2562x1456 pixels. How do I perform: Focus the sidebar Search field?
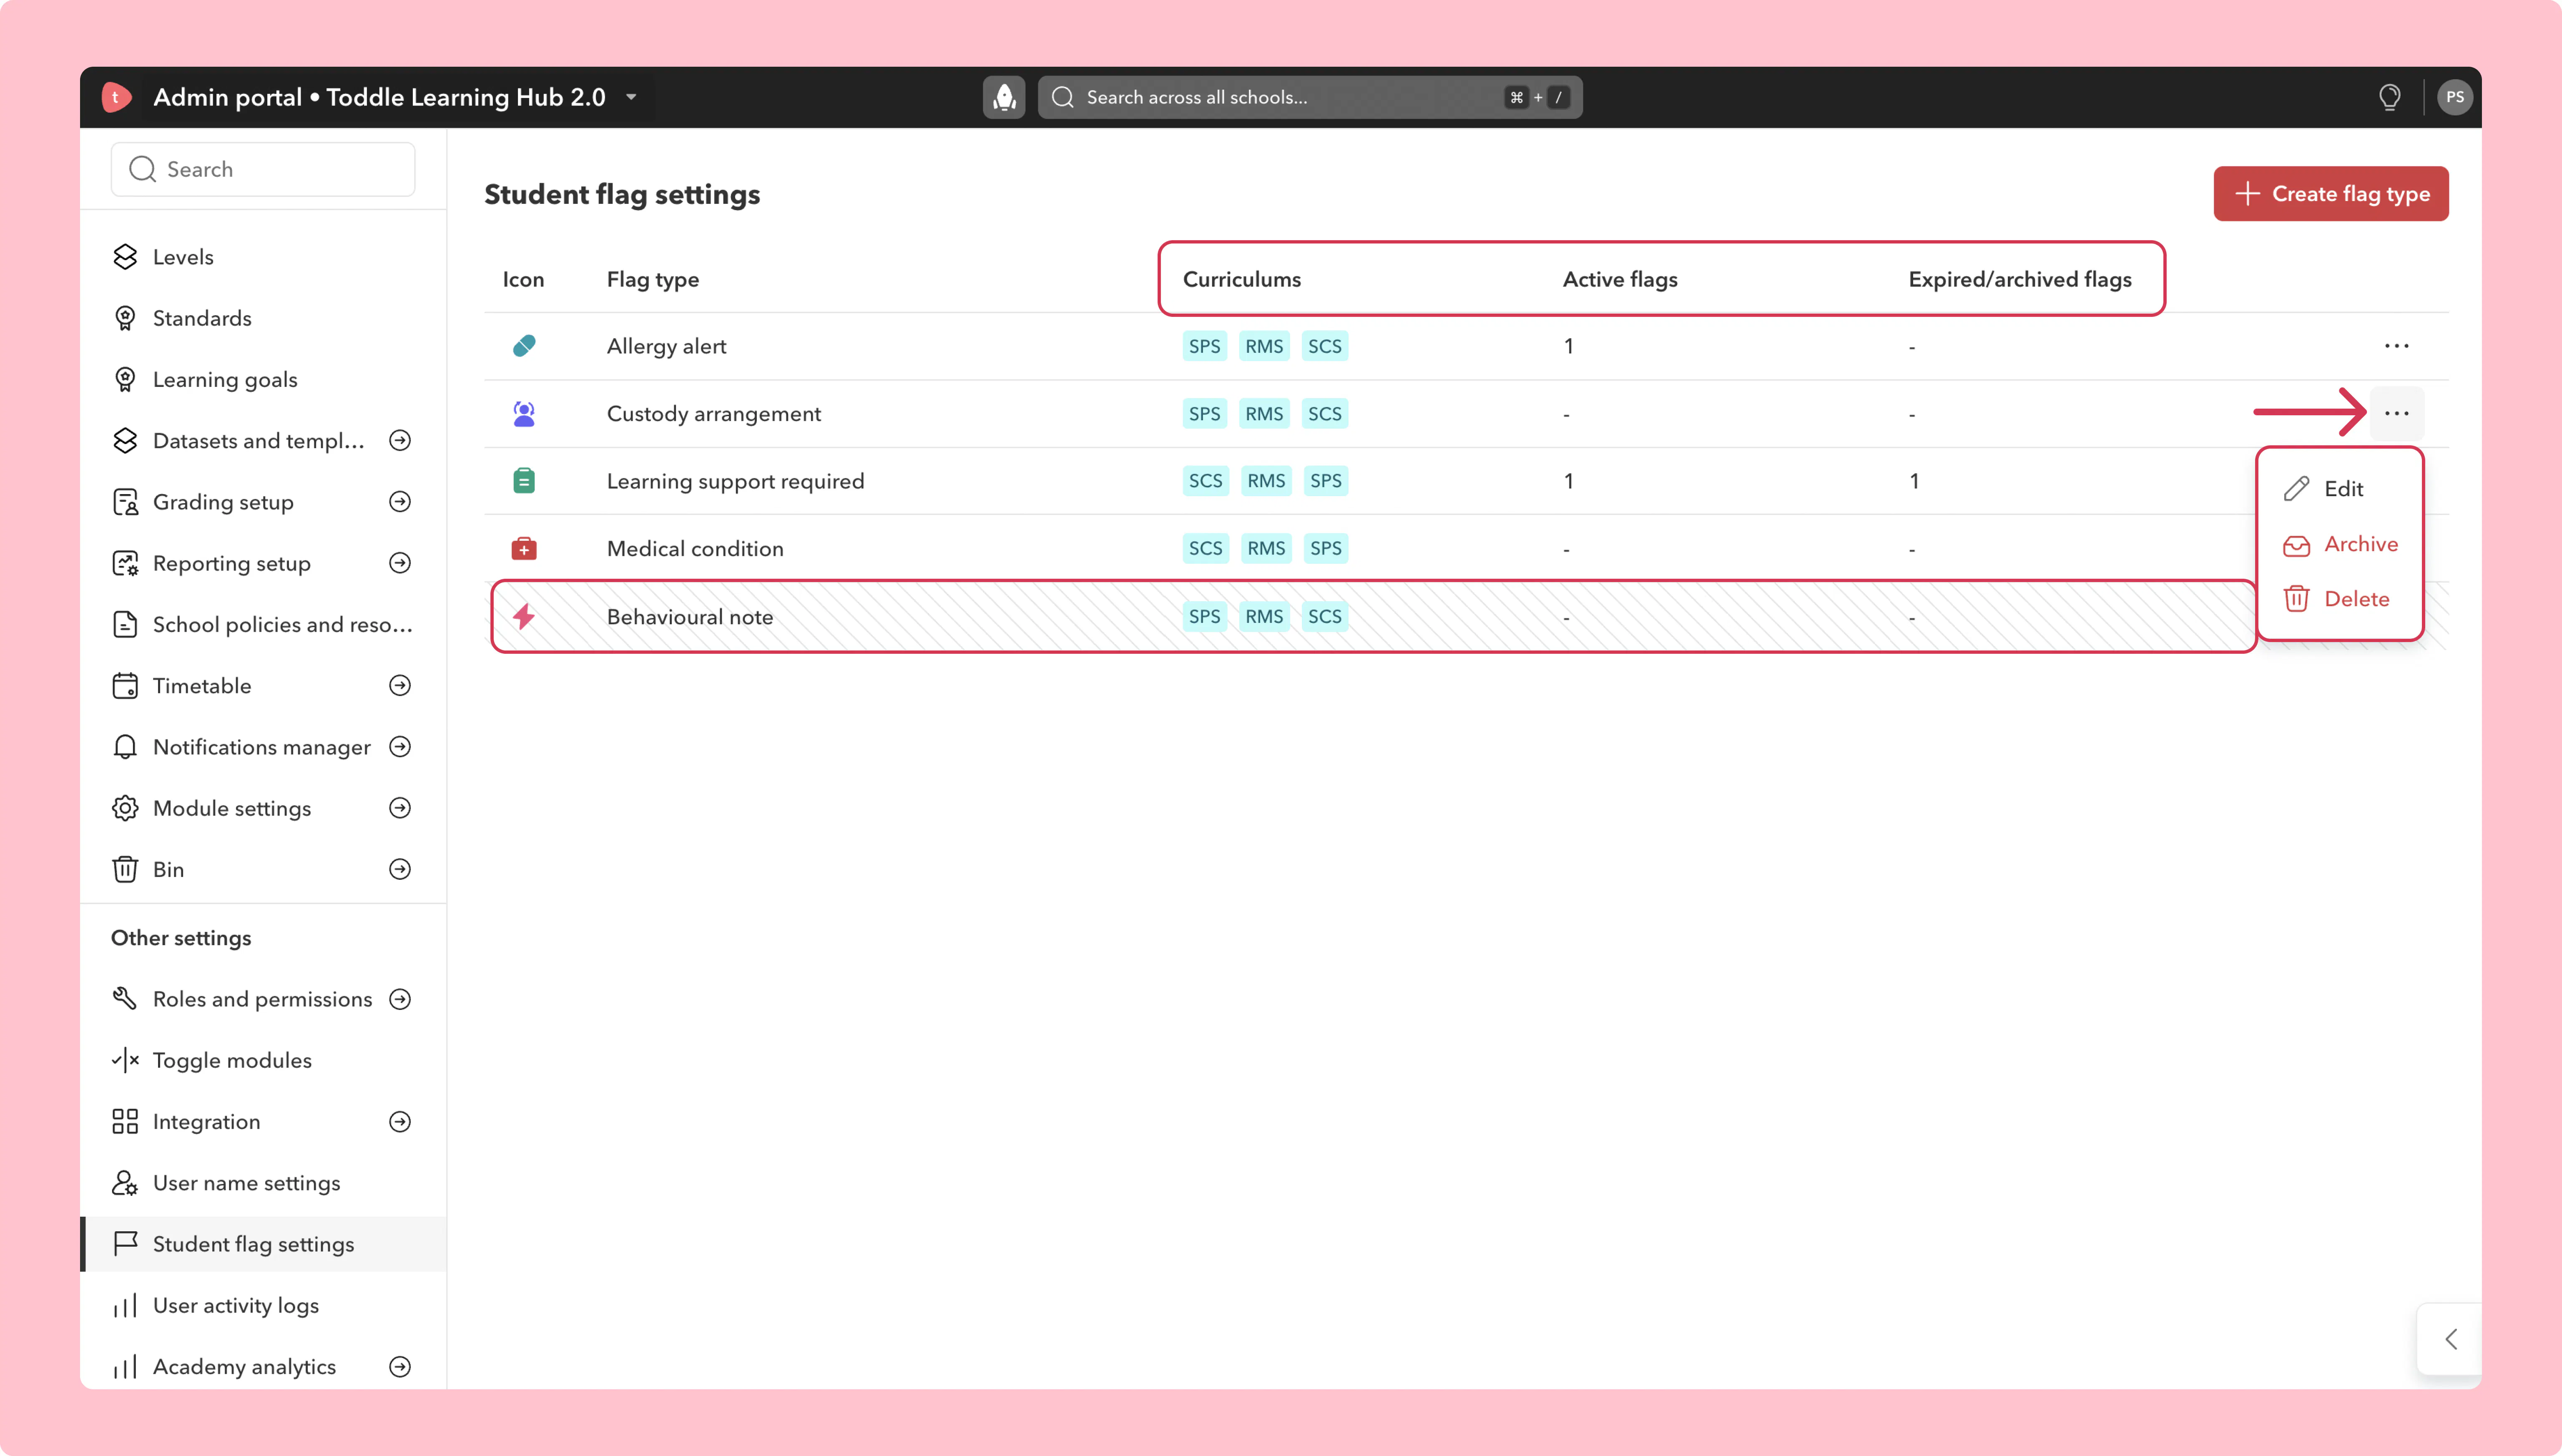coord(263,169)
